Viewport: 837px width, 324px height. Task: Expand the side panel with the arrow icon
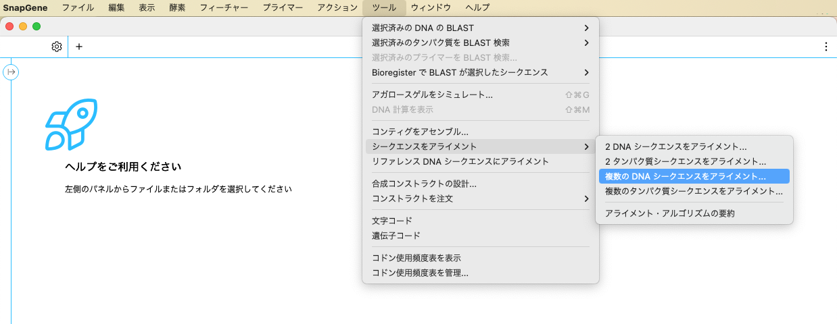[x=11, y=72]
